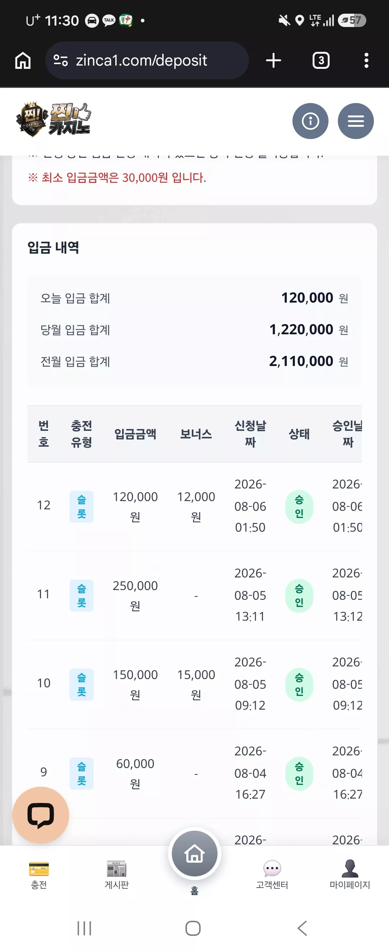Go to 충전 tab
The image size is (389, 951).
point(39,875)
